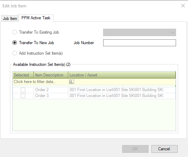Viewport: 188px width, 157px height.
Task: Sort by Location / Asset column header
Action: 122,75
